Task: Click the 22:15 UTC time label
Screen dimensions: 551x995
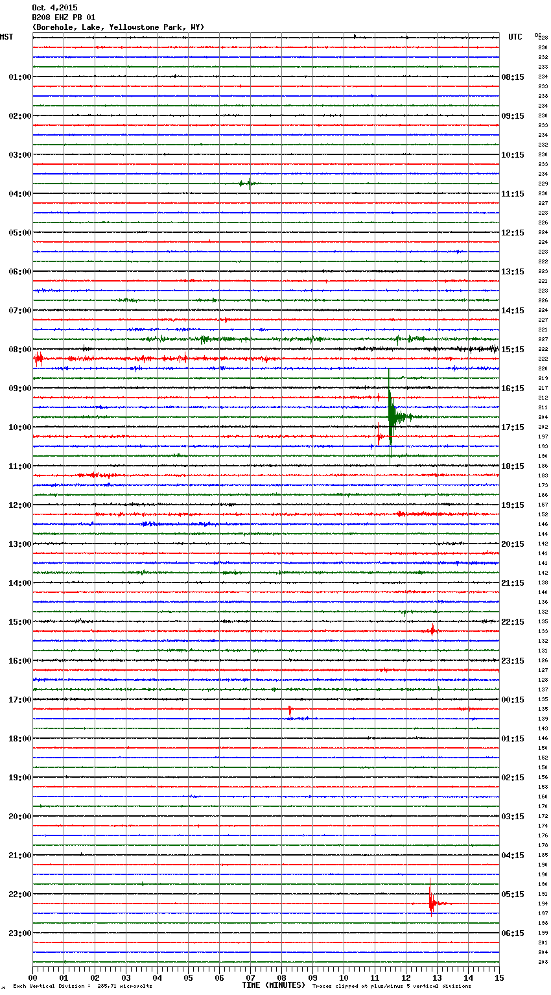Action: pos(513,622)
